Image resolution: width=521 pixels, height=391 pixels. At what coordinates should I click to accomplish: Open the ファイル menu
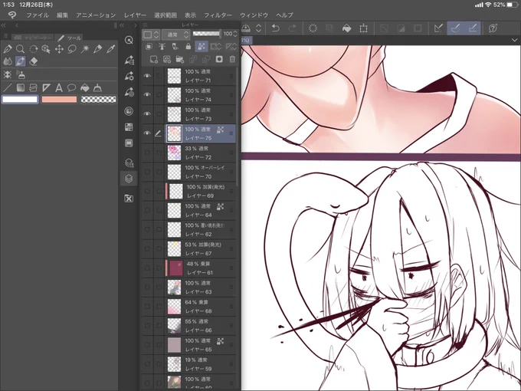[38, 15]
